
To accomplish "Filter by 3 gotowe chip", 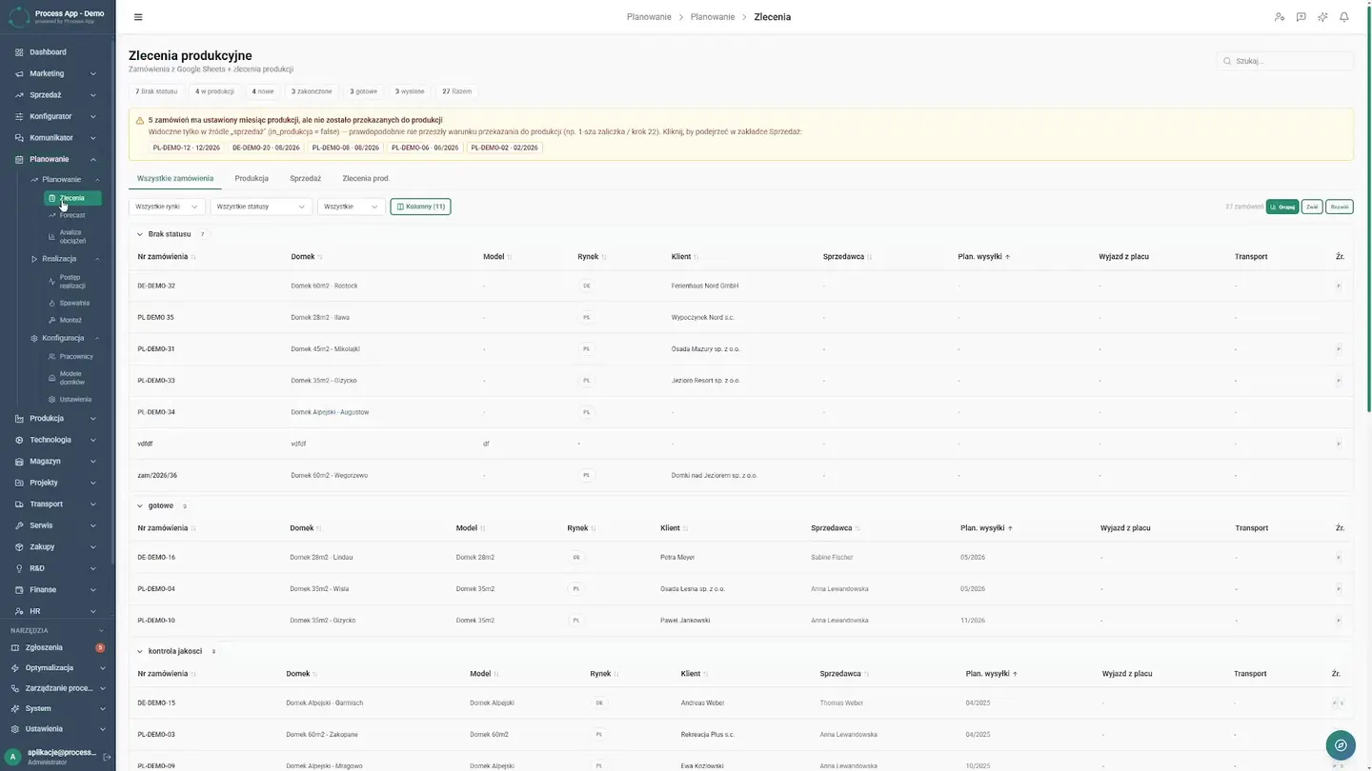I will 363,91.
